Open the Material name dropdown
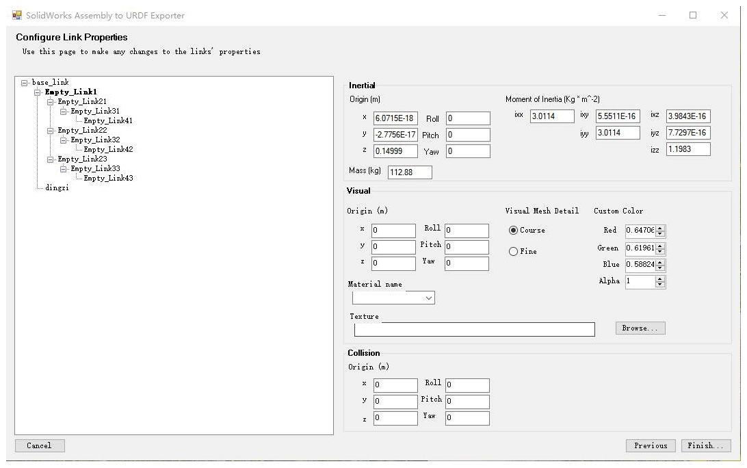Image resolution: width=747 pixels, height=468 pixels. 393,298
